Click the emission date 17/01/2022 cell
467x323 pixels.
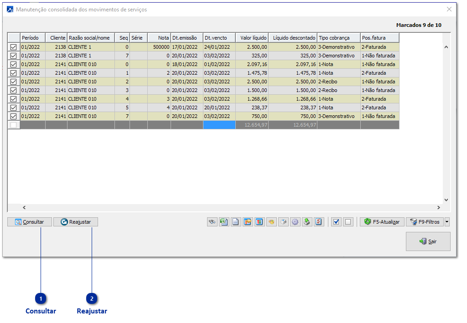187,47
